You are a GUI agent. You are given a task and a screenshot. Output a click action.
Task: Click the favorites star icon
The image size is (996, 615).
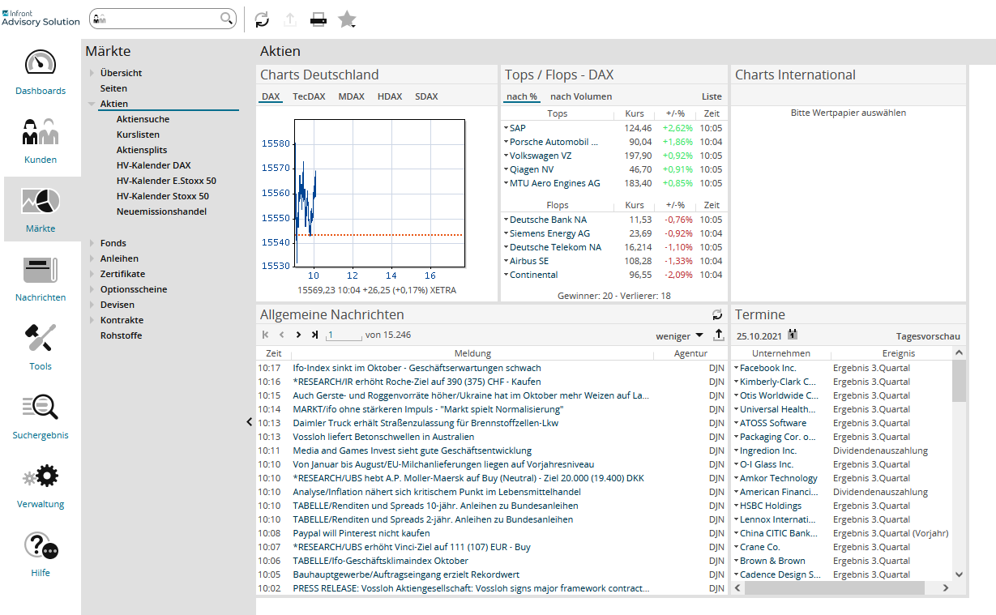[347, 19]
